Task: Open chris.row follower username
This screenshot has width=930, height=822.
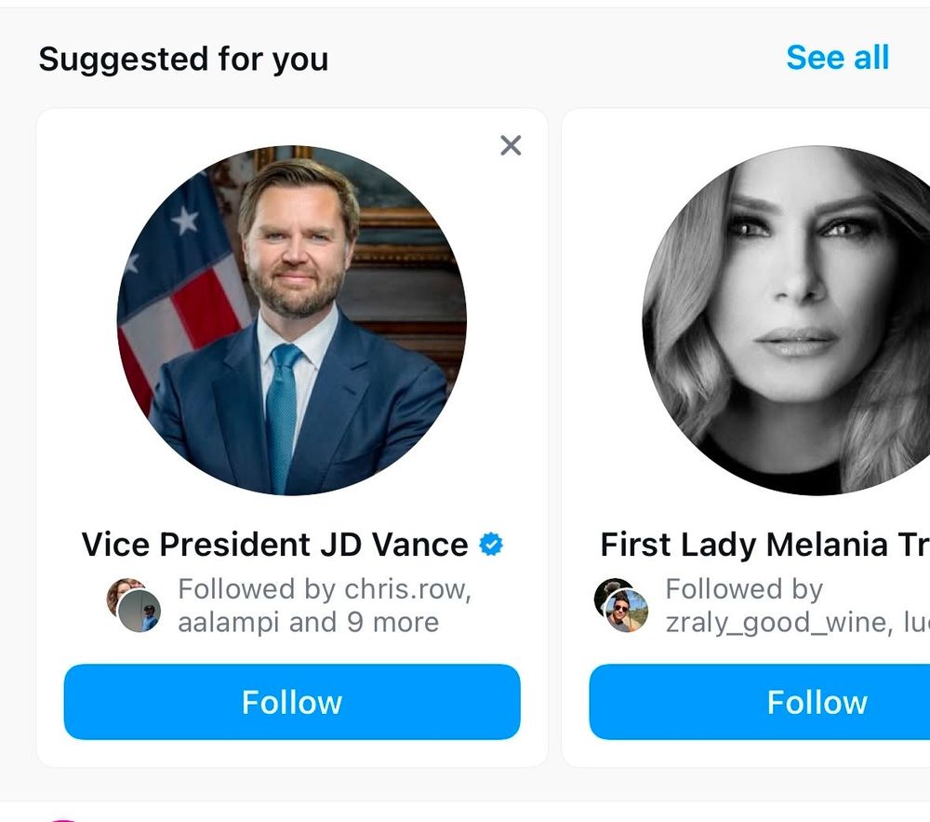Action: click(x=407, y=589)
